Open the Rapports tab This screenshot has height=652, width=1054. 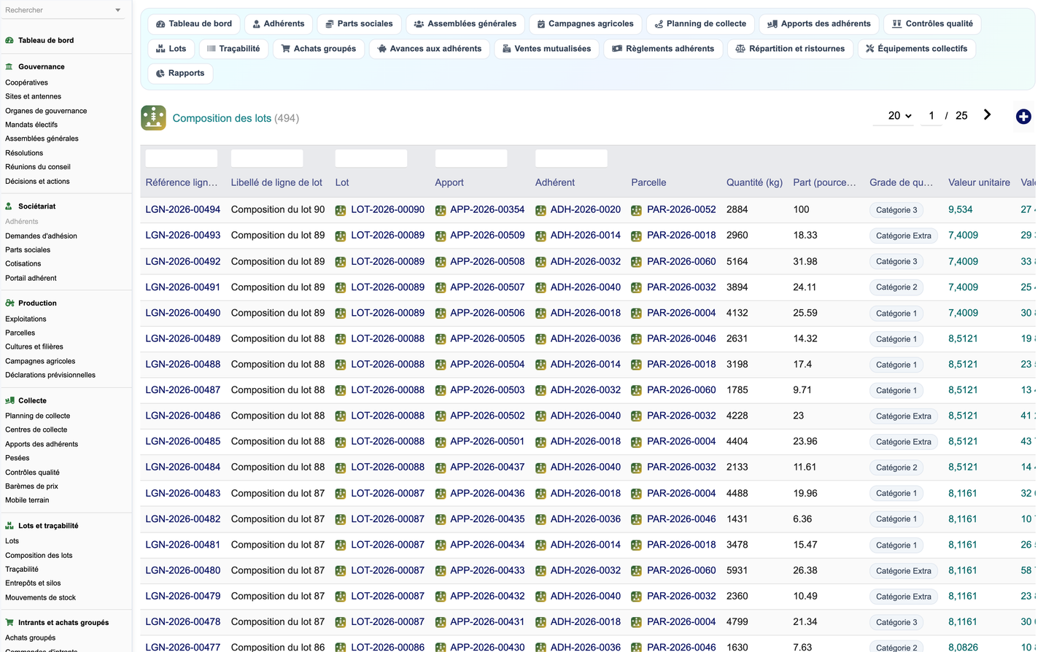pyautogui.click(x=180, y=73)
